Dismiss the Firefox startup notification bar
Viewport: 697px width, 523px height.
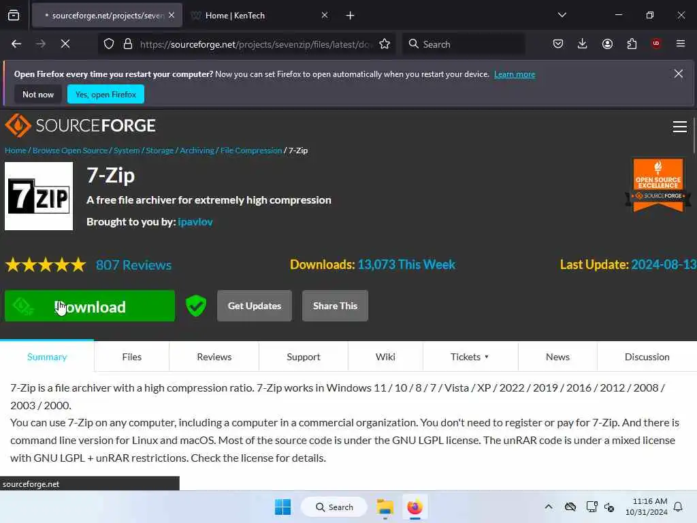pos(679,74)
